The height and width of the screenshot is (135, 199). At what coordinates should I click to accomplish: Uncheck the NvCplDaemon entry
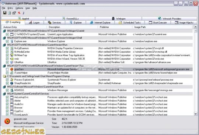point(7,49)
